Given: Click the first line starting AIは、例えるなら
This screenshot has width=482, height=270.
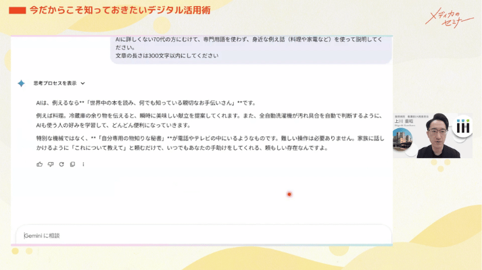Looking at the screenshot, I should pyautogui.click(x=146, y=103).
